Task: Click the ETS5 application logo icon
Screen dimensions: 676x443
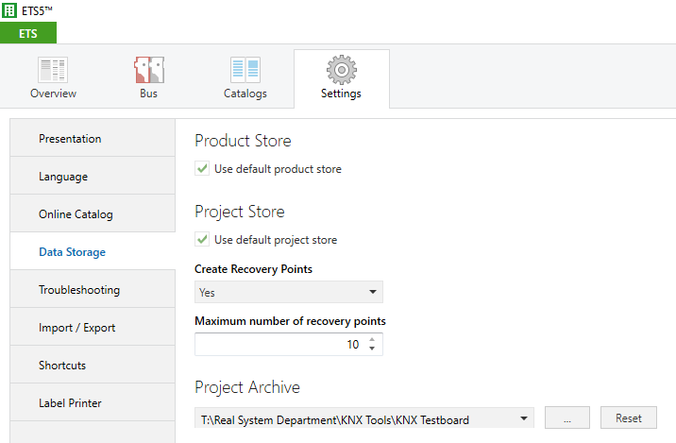Action: click(x=9, y=10)
